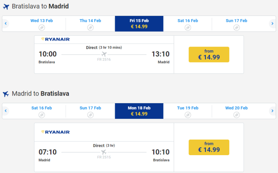
Task: Click the no-flight icon under Sun 17 Feb outbound
Action: pos(236,27)
